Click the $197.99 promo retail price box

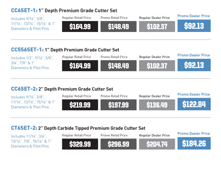click(119, 105)
